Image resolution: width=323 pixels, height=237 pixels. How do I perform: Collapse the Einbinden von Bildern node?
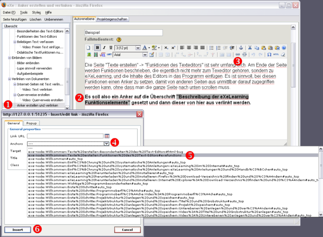click(9, 58)
